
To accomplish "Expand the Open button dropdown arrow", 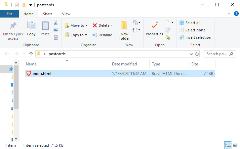I will coord(172,23).
